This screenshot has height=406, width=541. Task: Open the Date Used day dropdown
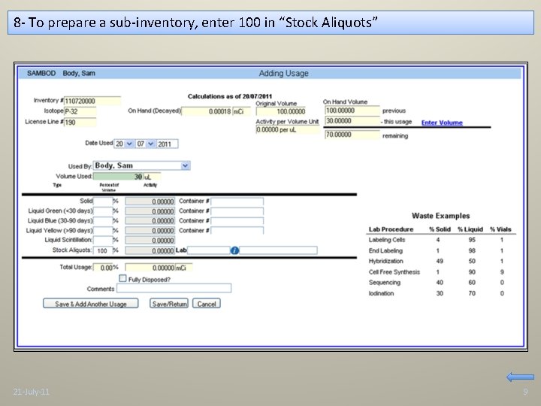[x=129, y=144]
